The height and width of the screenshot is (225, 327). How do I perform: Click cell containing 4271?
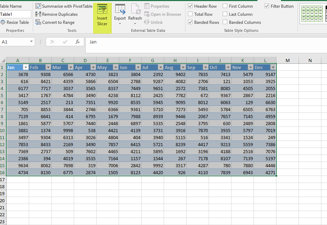265,172
